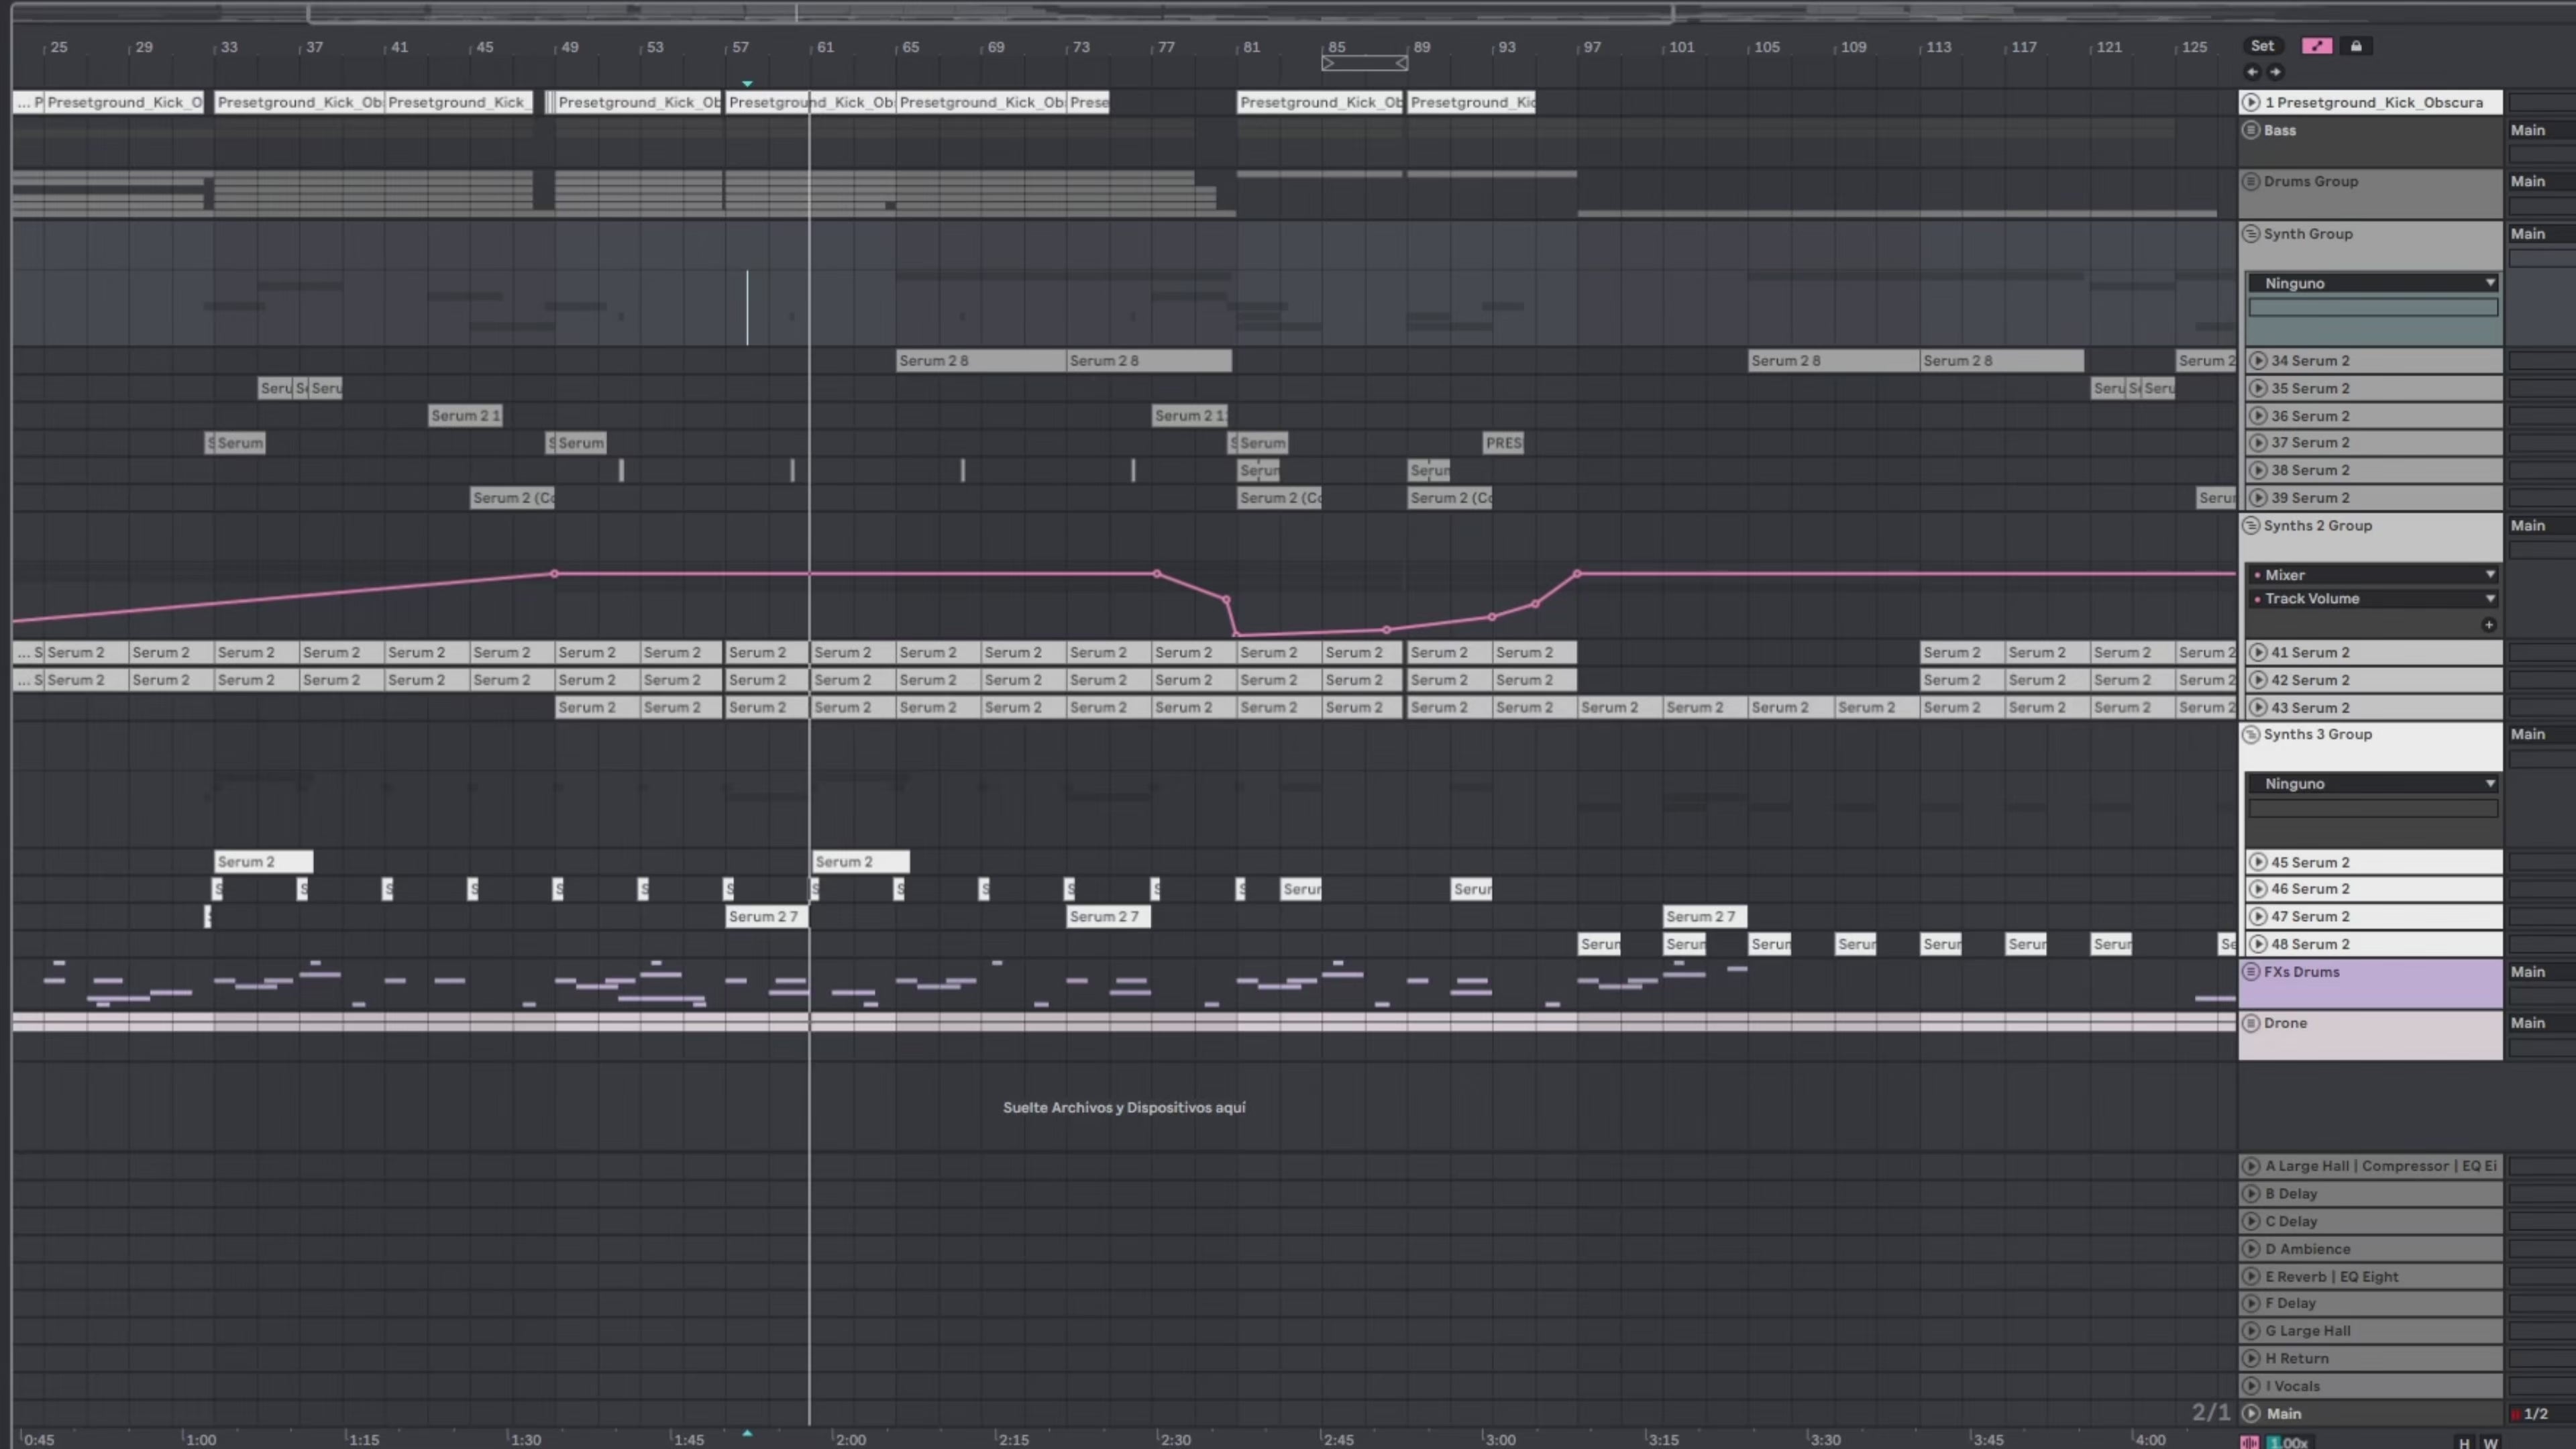The width and height of the screenshot is (2576, 1449).
Task: Click the 1.00x zoom value field
Action: pyautogui.click(x=2288, y=1442)
